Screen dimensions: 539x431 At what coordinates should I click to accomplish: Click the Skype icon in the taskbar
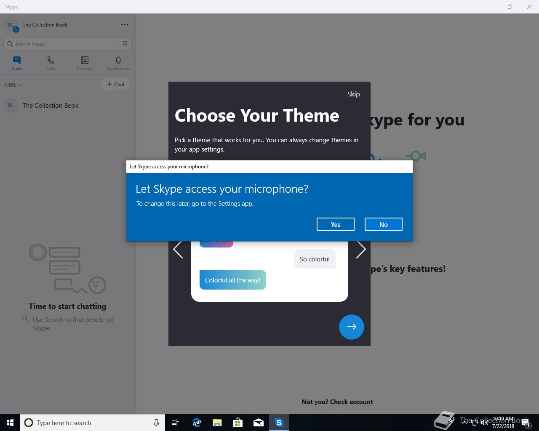[x=279, y=423]
